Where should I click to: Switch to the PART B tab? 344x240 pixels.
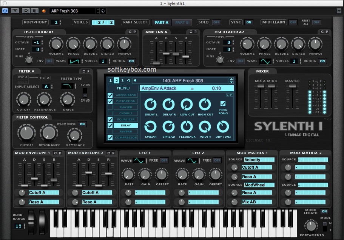click(182, 22)
